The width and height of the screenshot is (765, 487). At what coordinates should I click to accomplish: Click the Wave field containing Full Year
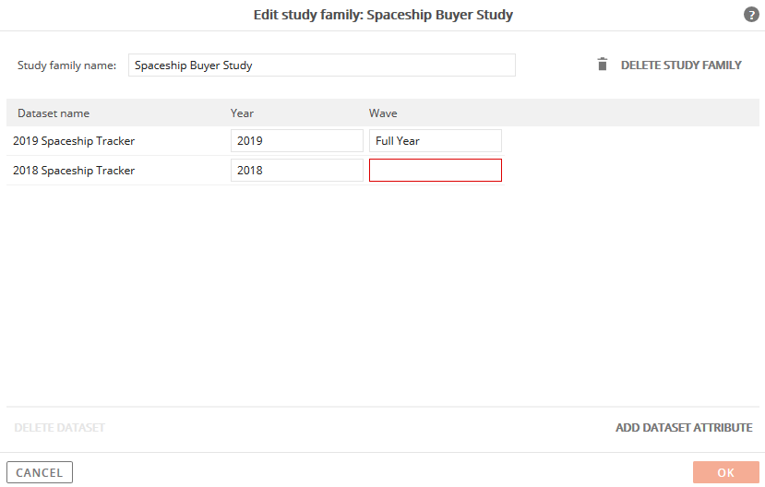[x=436, y=140]
